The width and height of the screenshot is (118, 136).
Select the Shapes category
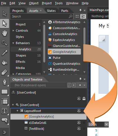(x=26, y=55)
